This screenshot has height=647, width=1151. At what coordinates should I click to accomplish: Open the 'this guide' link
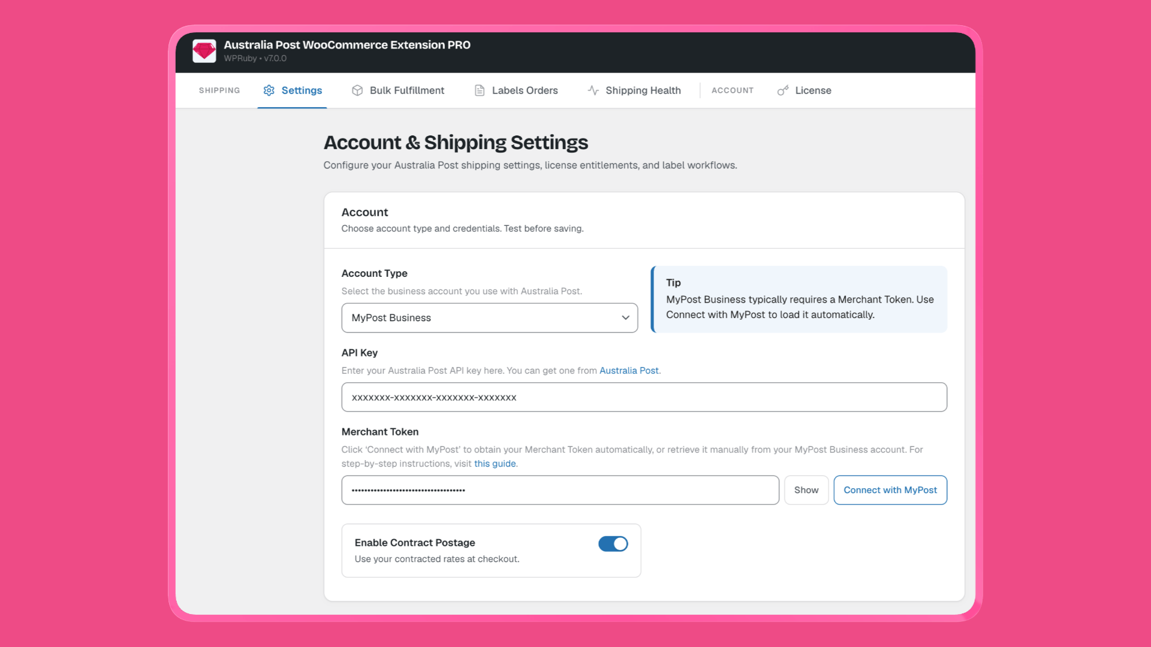click(x=495, y=464)
